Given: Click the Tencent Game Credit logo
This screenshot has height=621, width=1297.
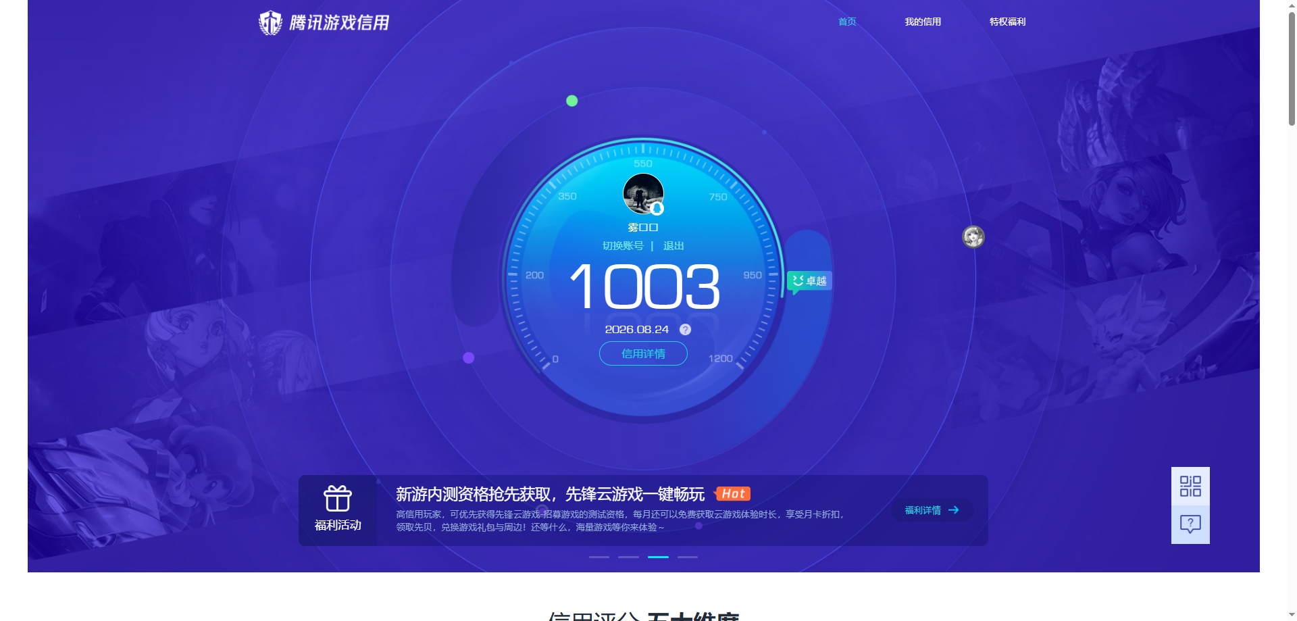Looking at the screenshot, I should coord(324,22).
